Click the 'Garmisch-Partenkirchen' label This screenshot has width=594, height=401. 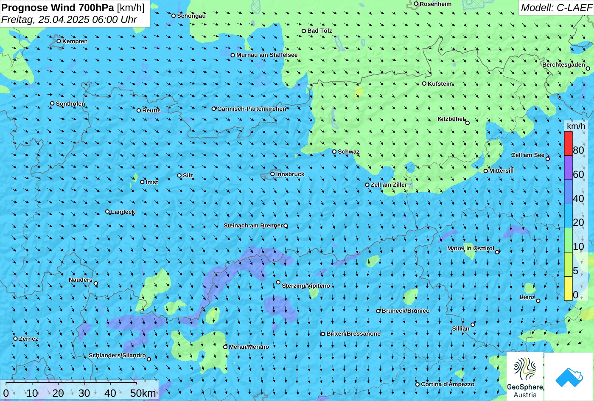[252, 109]
